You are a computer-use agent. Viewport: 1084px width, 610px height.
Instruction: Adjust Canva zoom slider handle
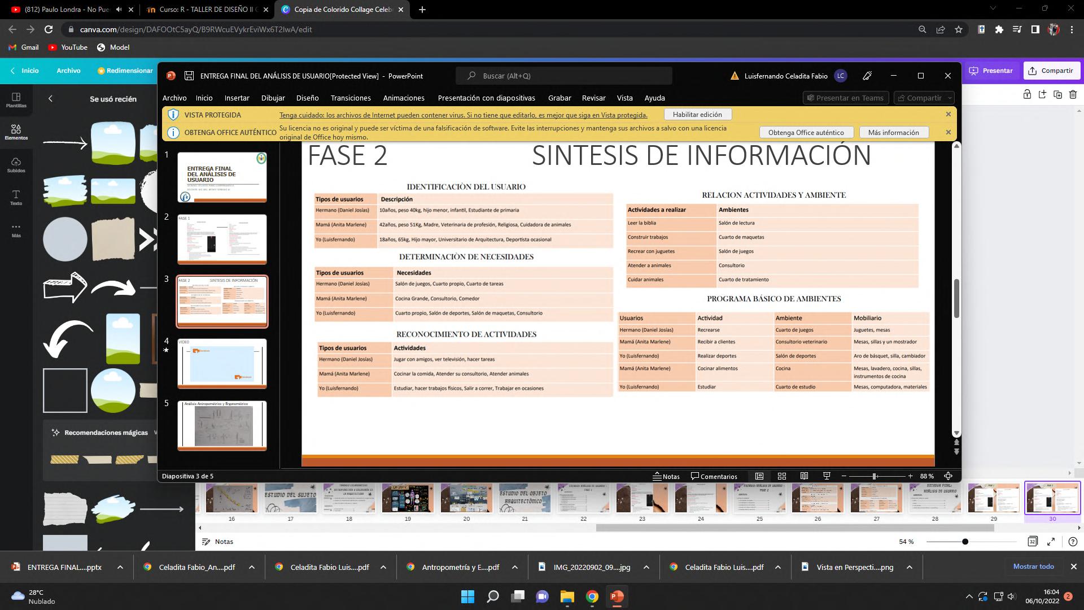coord(965,542)
